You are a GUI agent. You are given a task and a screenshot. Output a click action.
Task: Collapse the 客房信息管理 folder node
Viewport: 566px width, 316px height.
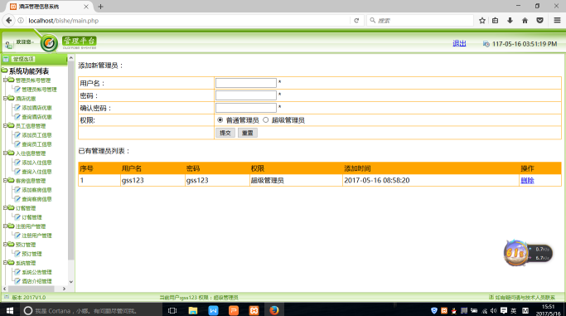(x=5, y=181)
